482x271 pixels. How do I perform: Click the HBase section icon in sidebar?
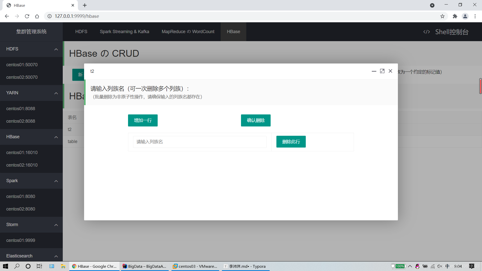[x=56, y=137]
